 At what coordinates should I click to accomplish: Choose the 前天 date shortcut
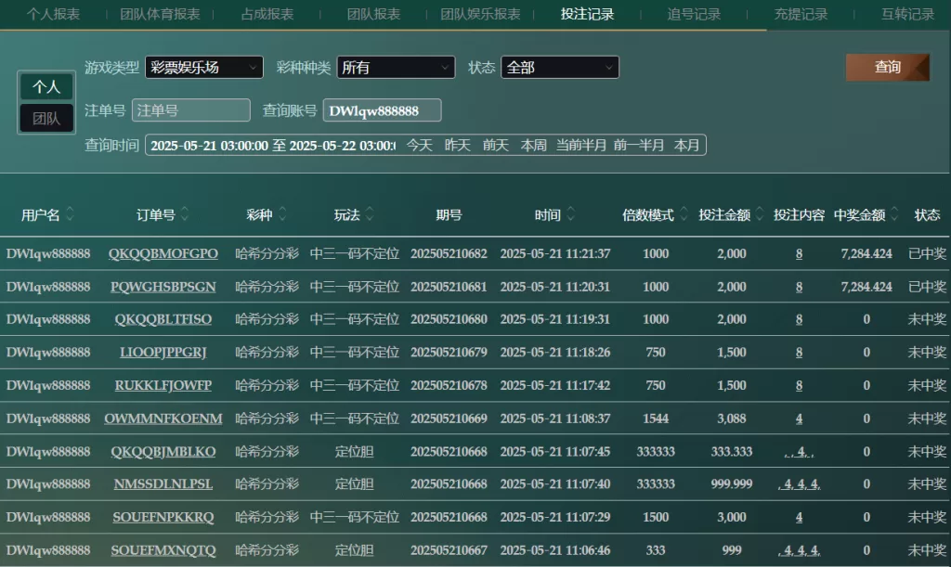tap(496, 146)
